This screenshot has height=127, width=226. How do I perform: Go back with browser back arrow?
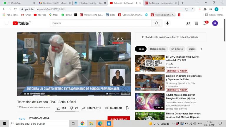point(4,9)
